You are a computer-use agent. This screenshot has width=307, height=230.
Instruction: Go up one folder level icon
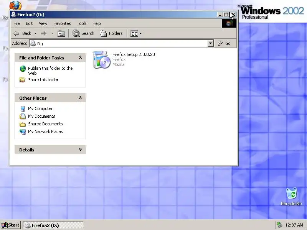coord(61,33)
